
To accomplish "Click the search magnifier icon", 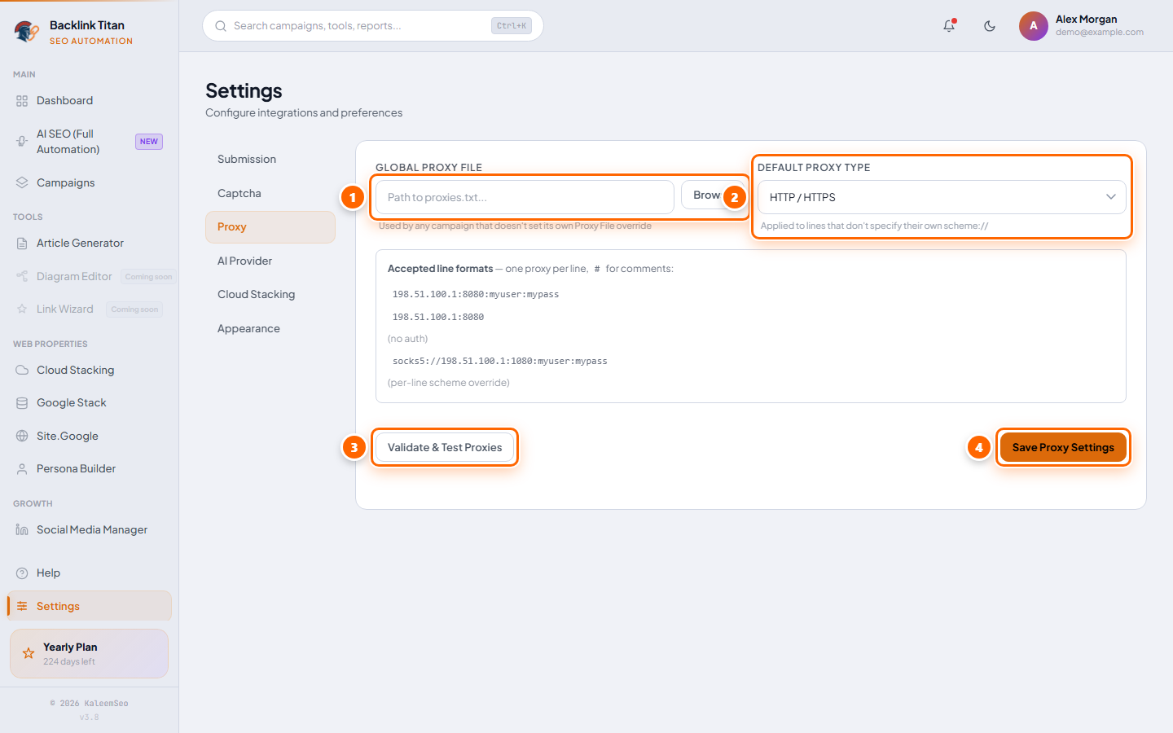I will 221,26.
